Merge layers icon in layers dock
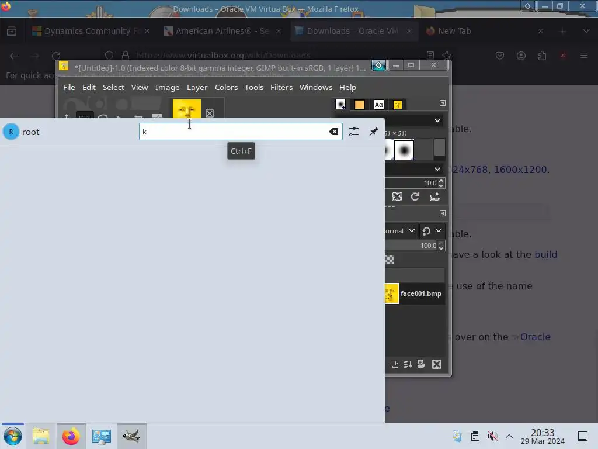 (408, 364)
